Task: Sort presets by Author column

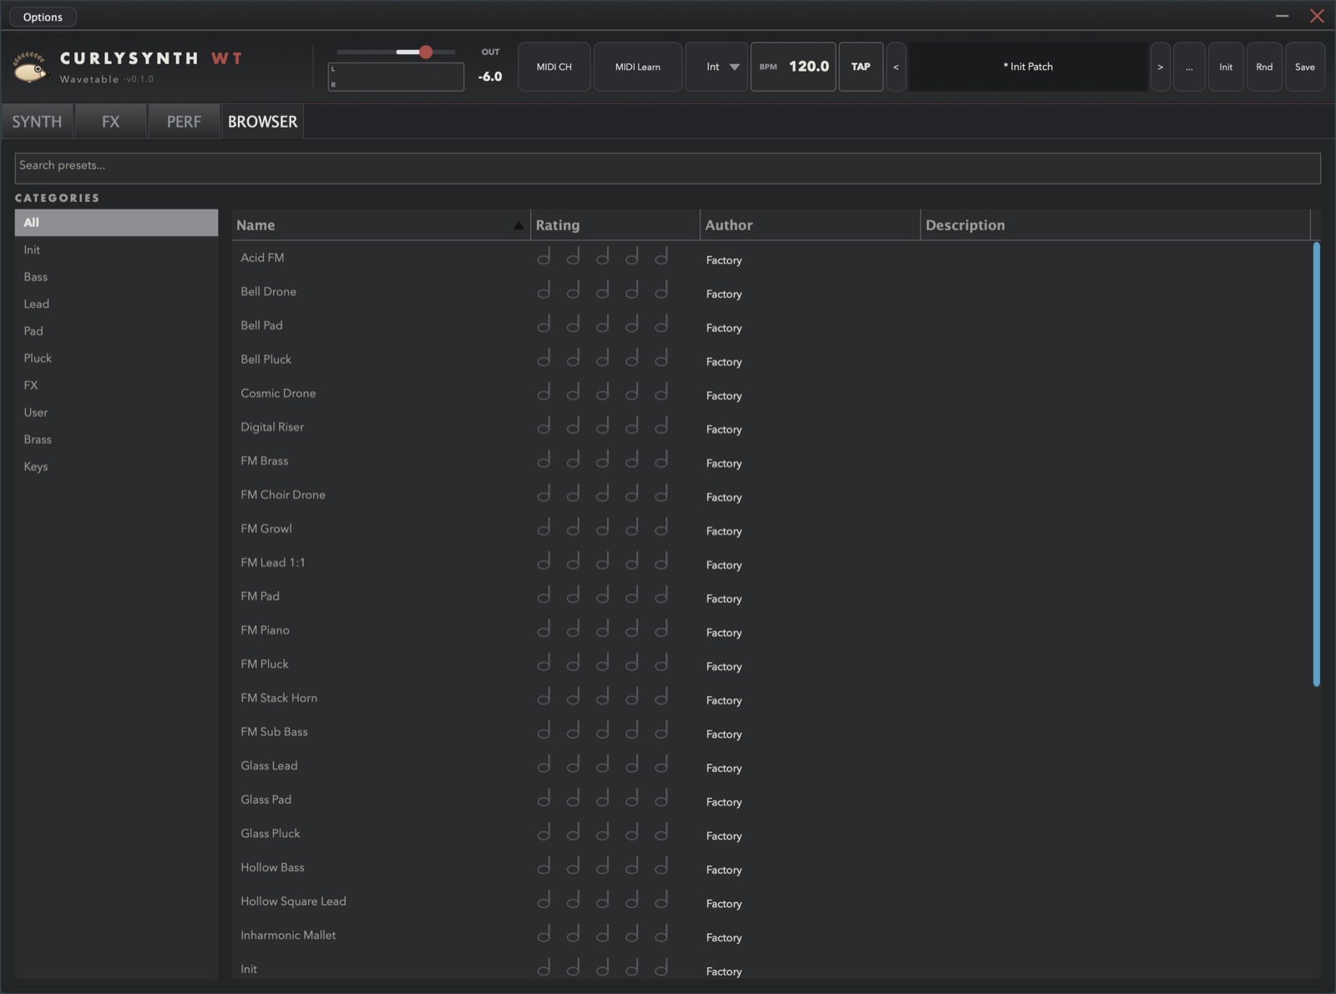Action: 810,225
